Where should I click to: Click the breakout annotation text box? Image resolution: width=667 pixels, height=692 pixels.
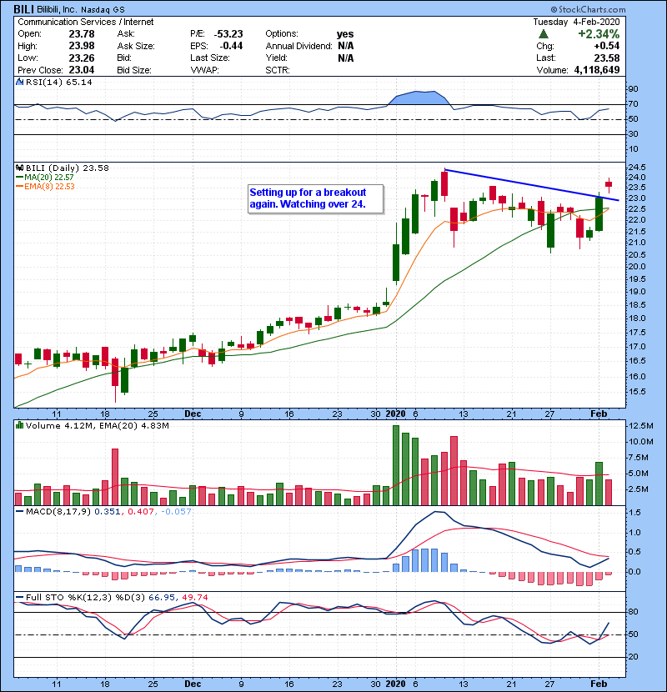315,199
